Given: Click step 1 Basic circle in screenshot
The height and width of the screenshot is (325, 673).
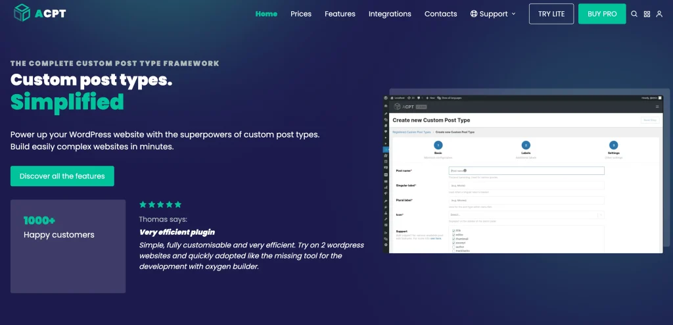Looking at the screenshot, I should pos(438,145).
